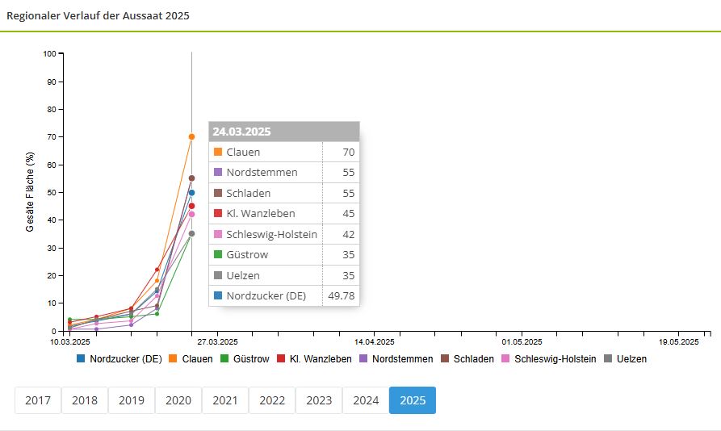The image size is (721, 431).
Task: Click the x-axis label 01.05.2025
Action: tap(522, 342)
